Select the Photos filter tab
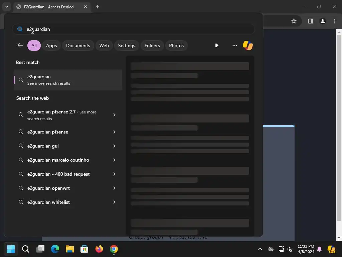Image resolution: width=342 pixels, height=257 pixels. [176, 46]
